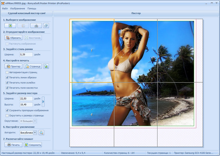220x156 pixels.
Task: Click the frame Ширина 0,39 field
Action: pos(26,54)
